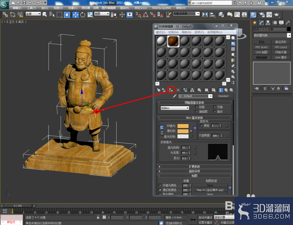This screenshot has height=225, width=293.
Task: Click the Rectangular Selection Region icon
Action: point(59,14)
